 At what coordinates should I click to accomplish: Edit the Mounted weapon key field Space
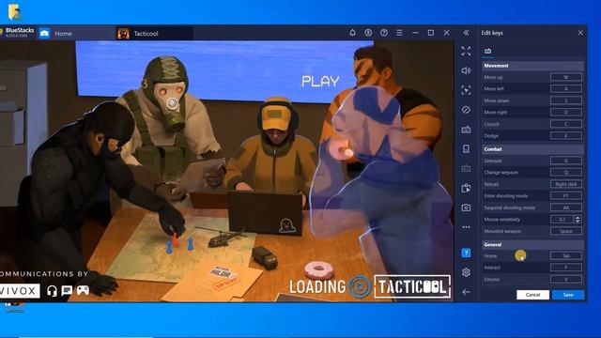coord(566,231)
